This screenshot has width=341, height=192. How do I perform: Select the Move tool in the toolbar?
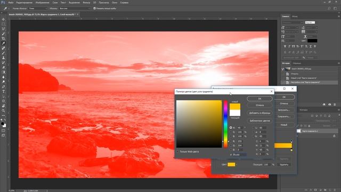click(x=3, y=19)
